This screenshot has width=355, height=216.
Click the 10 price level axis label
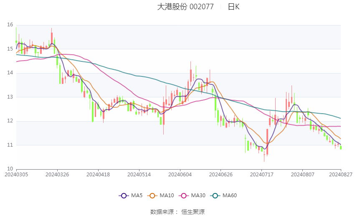(10, 169)
